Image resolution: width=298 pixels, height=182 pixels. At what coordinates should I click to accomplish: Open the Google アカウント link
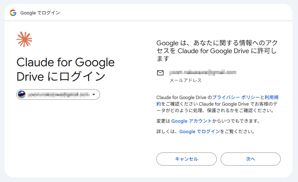click(x=191, y=121)
